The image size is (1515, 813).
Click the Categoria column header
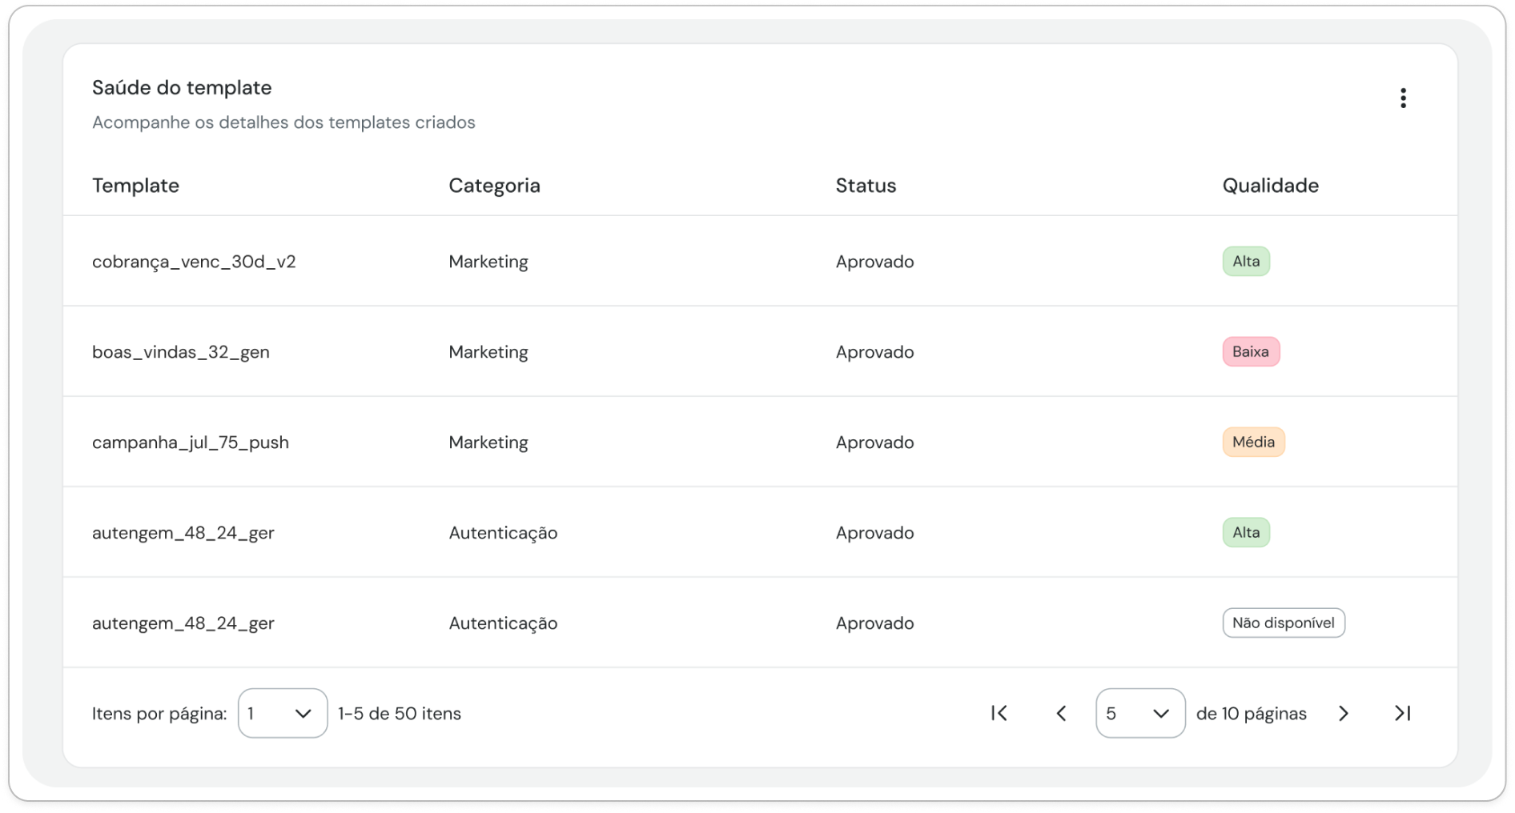coord(494,186)
